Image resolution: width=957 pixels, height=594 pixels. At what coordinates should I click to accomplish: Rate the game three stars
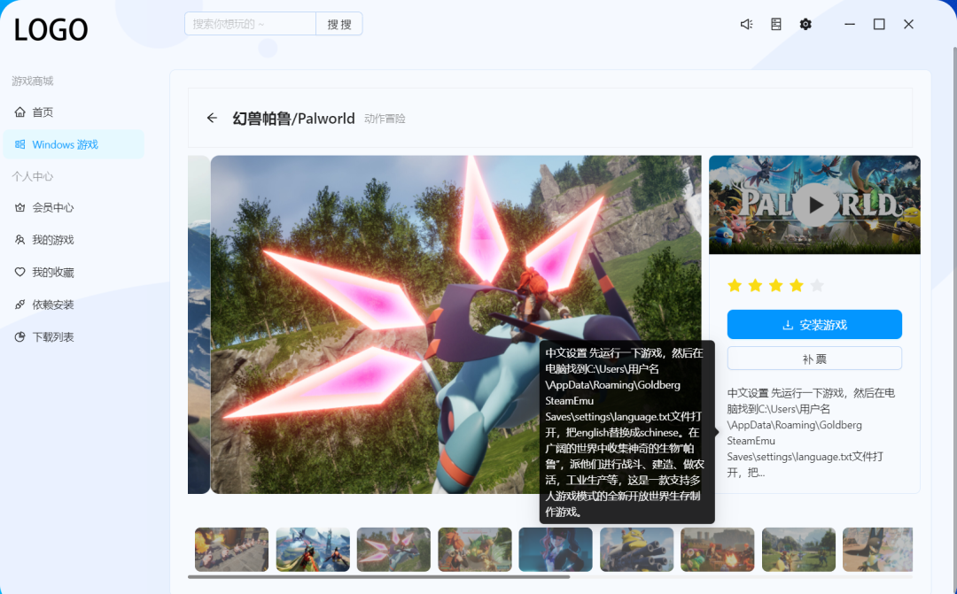click(775, 285)
